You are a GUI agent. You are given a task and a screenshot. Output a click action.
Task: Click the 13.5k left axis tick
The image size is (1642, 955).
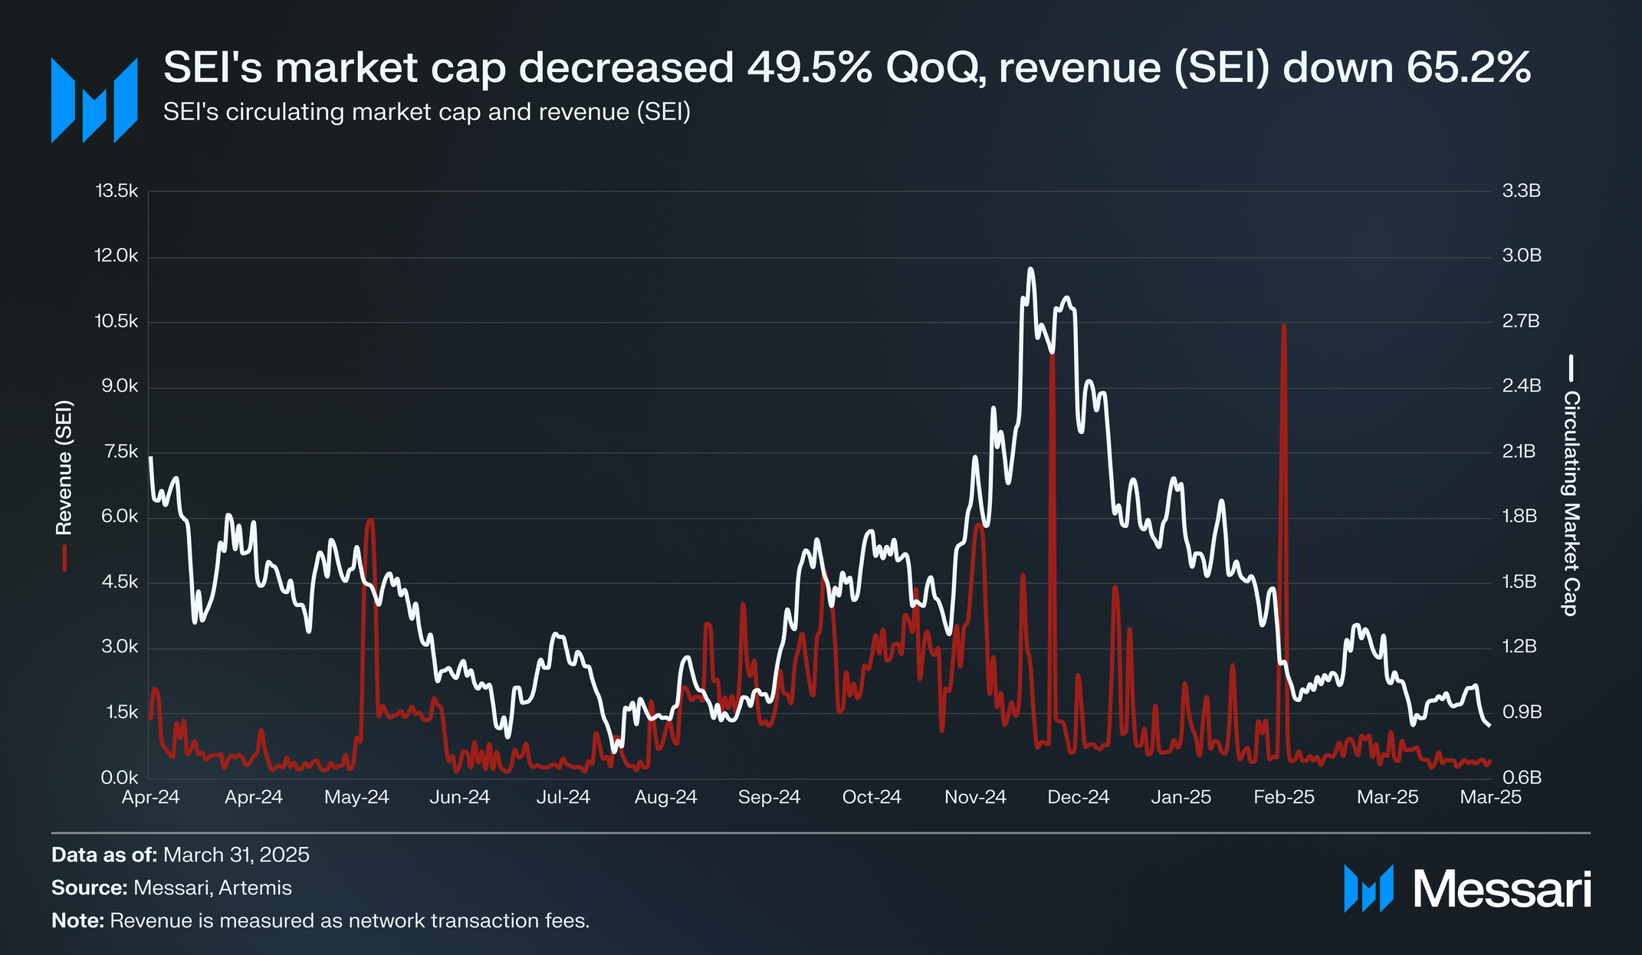coord(117,191)
